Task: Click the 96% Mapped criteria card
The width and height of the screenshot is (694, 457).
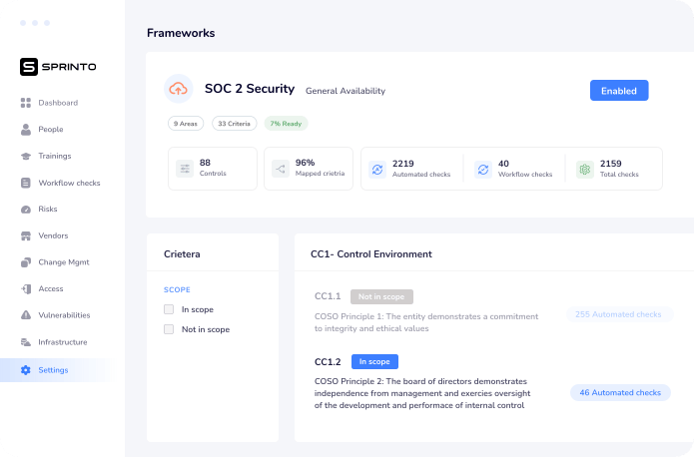Action: coord(309,169)
